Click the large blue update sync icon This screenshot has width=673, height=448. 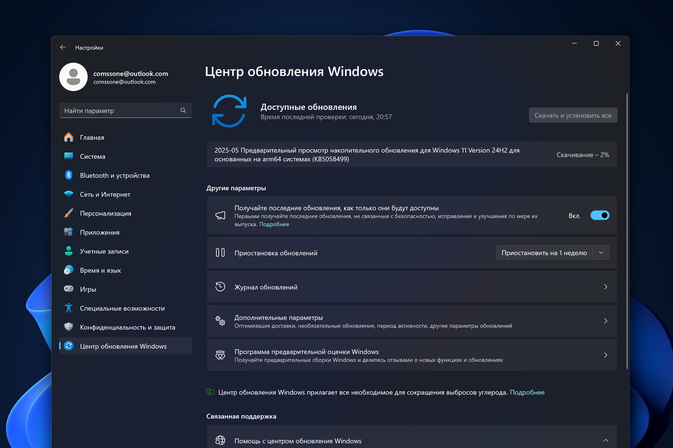[229, 111]
